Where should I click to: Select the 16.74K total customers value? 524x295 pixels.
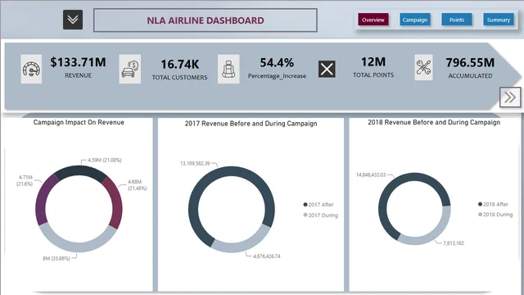[180, 64]
